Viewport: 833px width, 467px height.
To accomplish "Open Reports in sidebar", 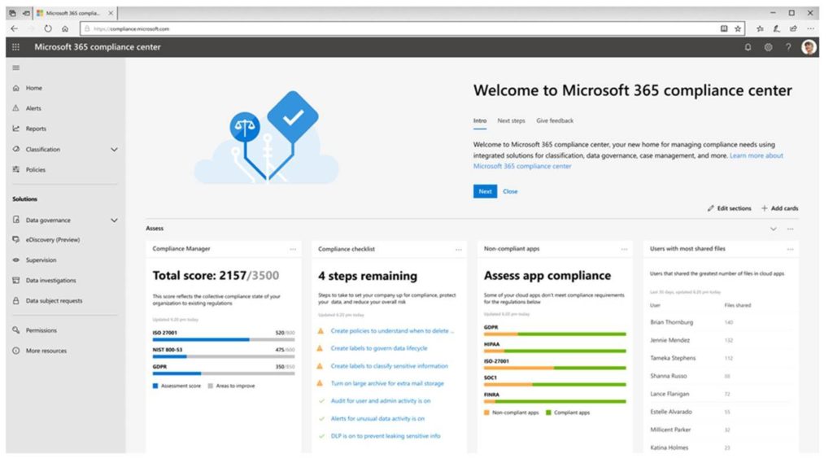I will [36, 129].
